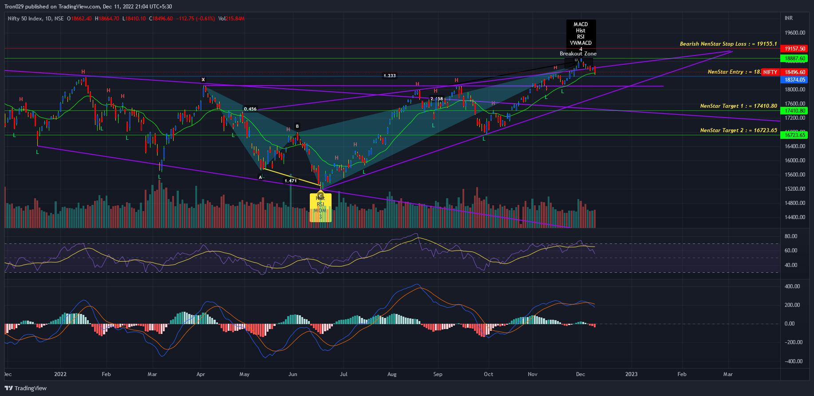Viewport: 814px width, 396px height.
Task: Click the red 19157.50 price tag
Action: 794,49
